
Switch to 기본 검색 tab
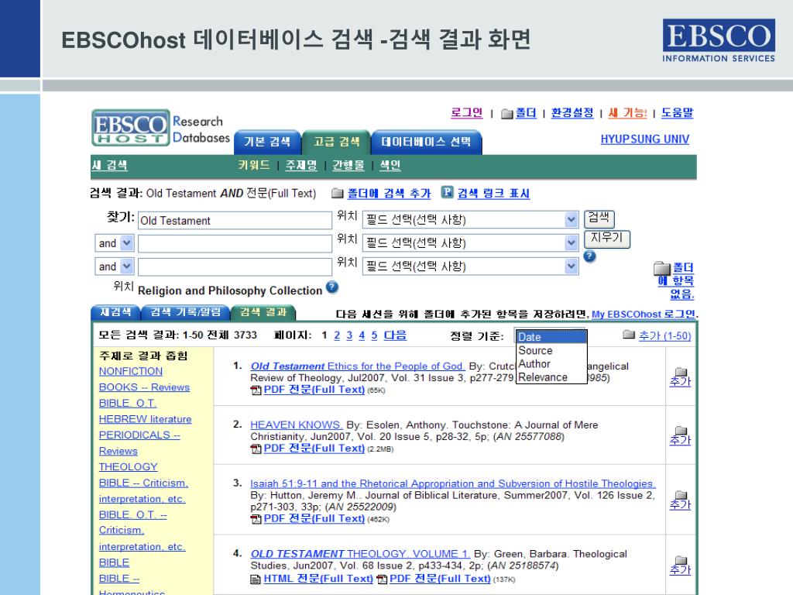[x=267, y=143]
